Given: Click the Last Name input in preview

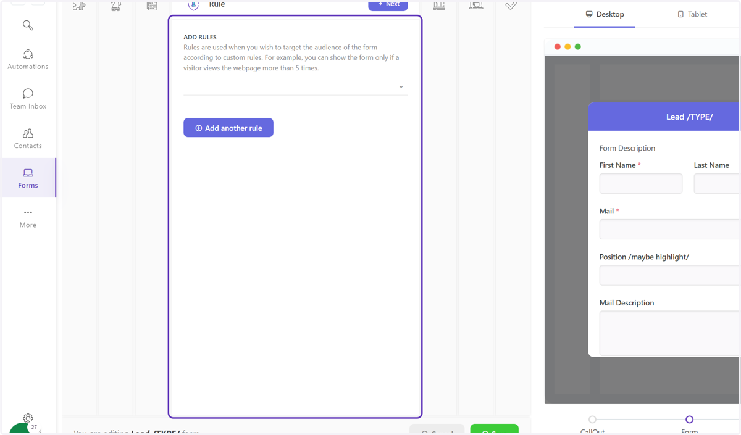Looking at the screenshot, I should click(x=717, y=183).
